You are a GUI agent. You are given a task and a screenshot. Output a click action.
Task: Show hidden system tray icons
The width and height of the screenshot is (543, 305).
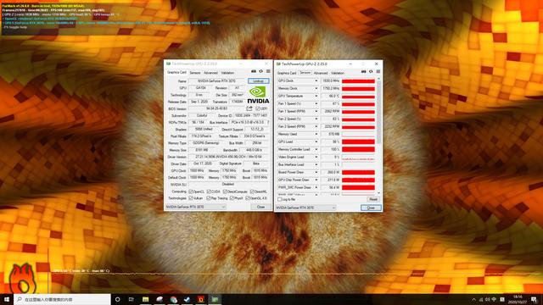pos(473,299)
